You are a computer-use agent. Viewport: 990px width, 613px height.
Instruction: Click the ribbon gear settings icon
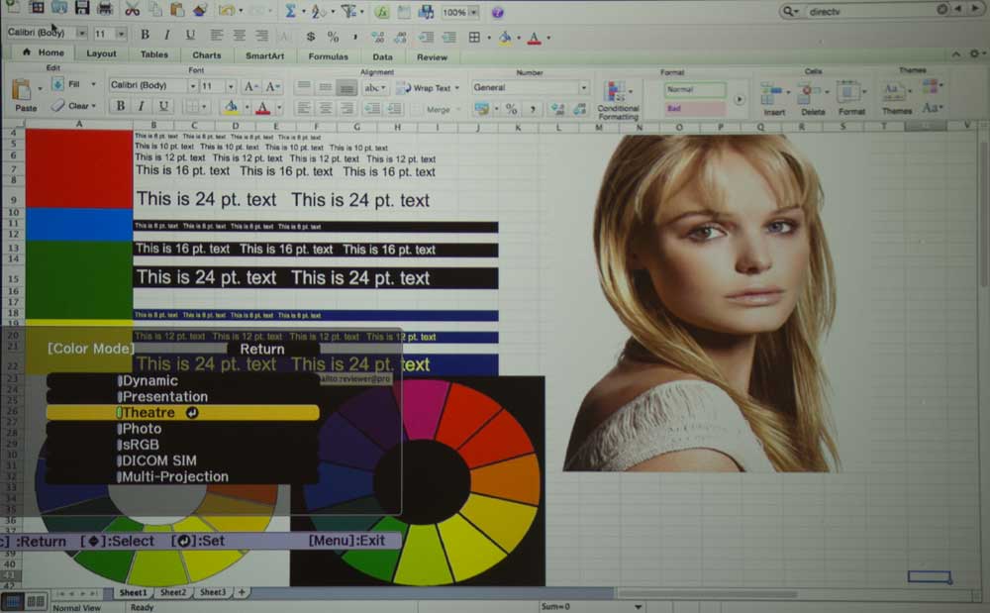coord(974,54)
